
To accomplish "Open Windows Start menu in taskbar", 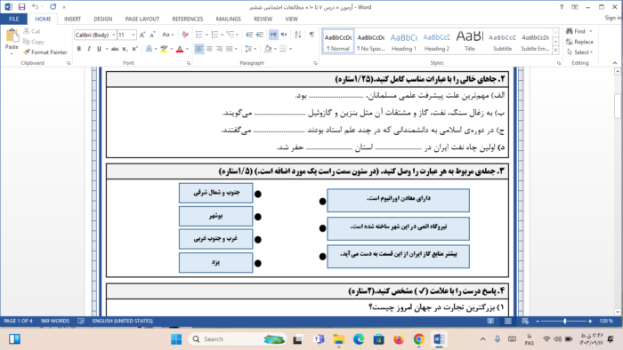I will tap(176, 339).
